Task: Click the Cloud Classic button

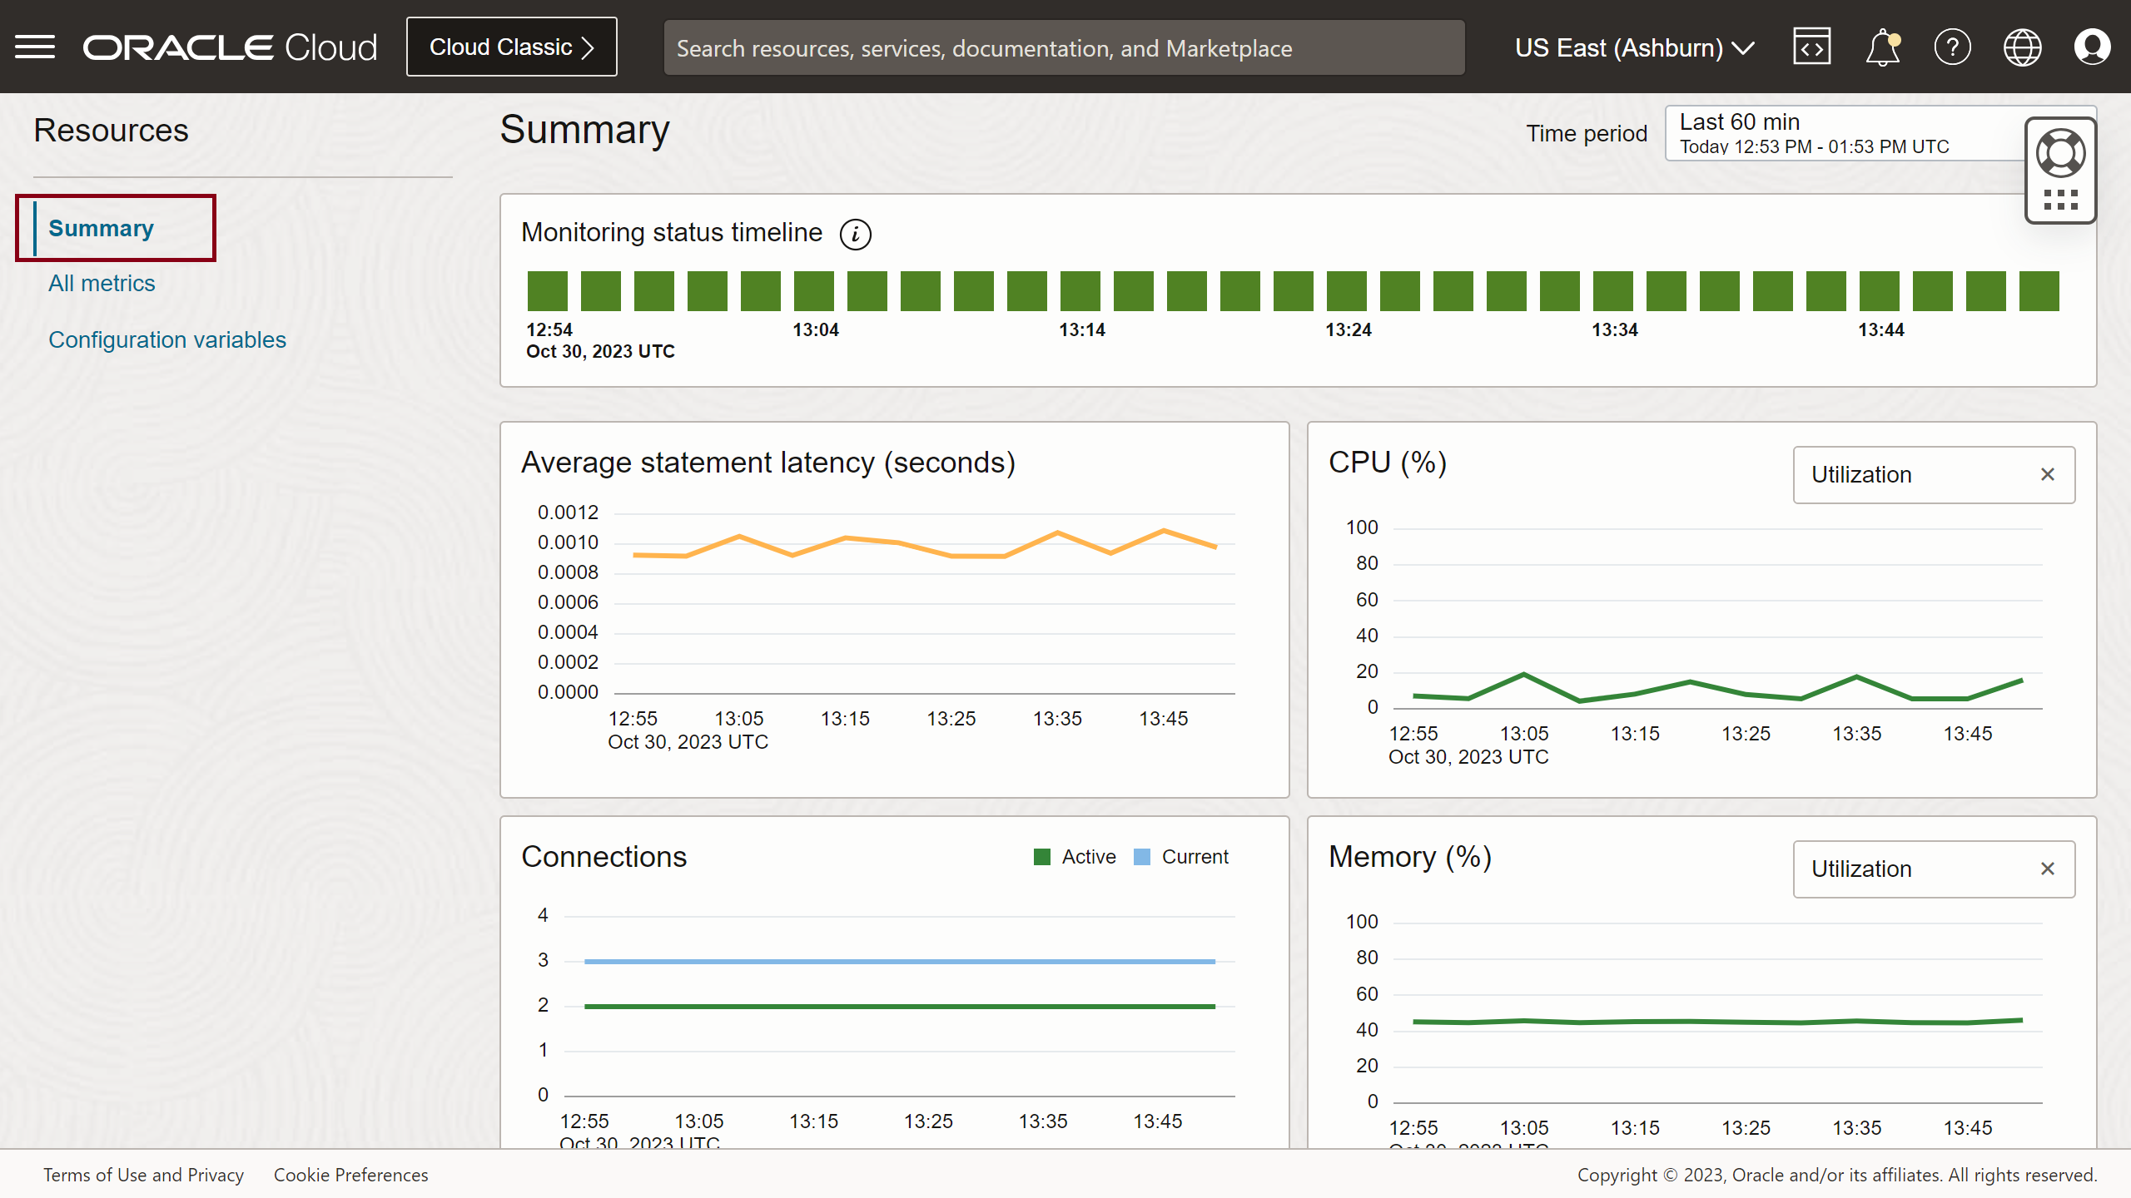Action: 510,47
